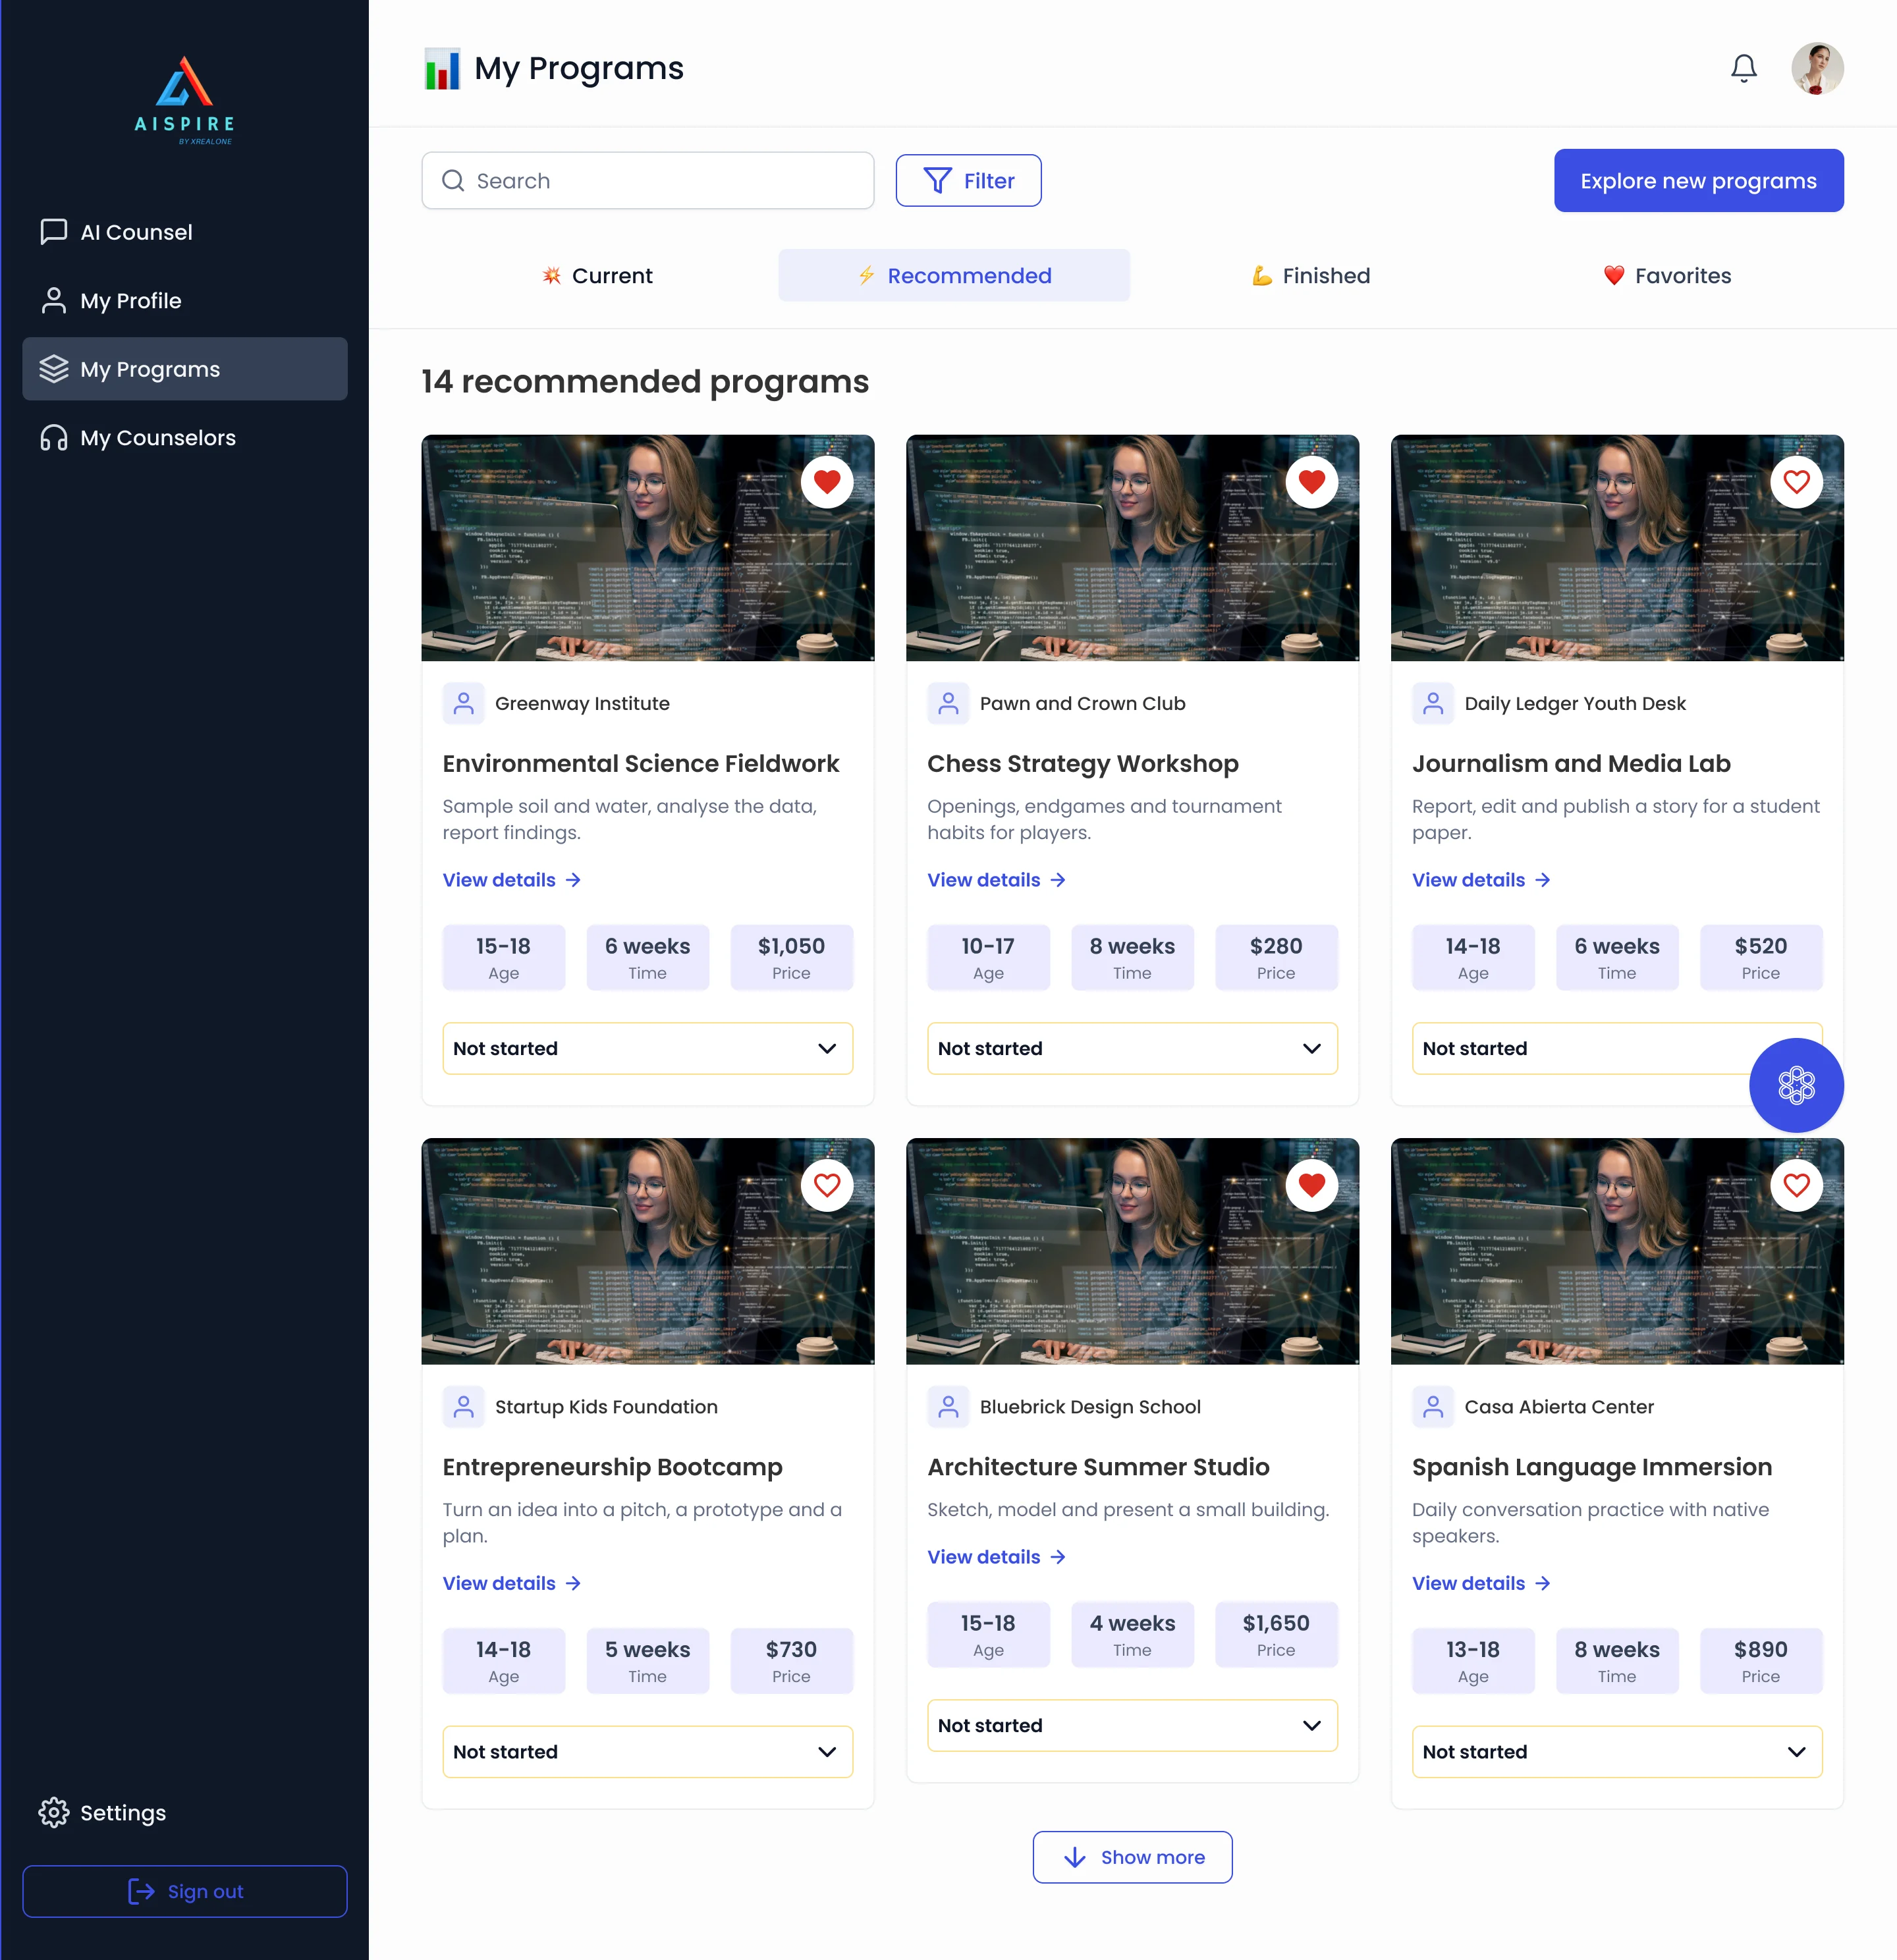The width and height of the screenshot is (1897, 1960).
Task: Open the Filter button
Action: tap(968, 181)
